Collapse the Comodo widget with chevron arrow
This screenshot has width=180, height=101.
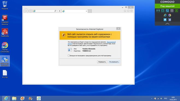pyautogui.click(x=167, y=24)
